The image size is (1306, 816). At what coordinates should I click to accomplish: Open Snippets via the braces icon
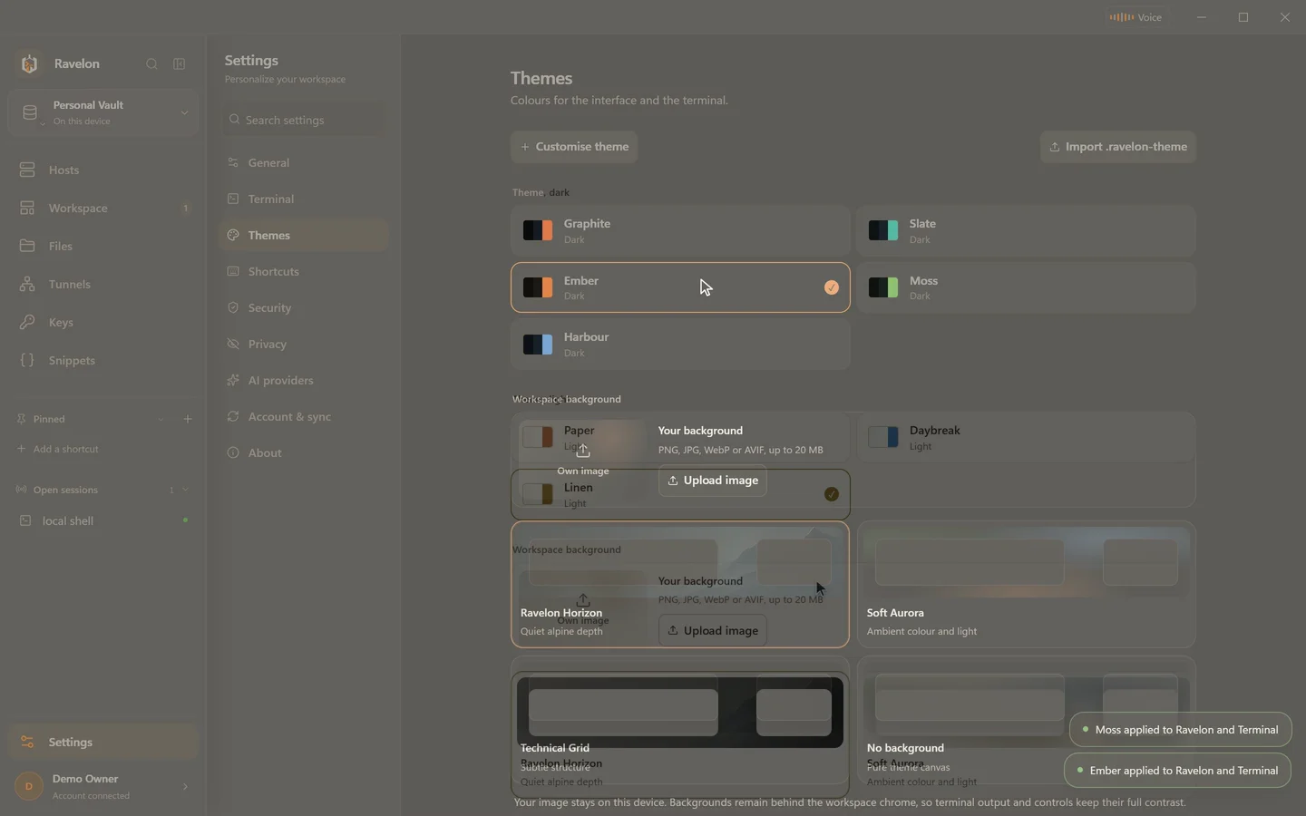[27, 360]
